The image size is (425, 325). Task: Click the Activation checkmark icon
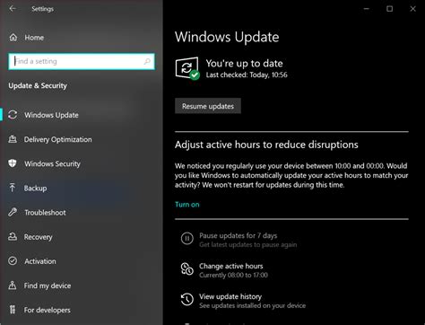pyautogui.click(x=13, y=261)
